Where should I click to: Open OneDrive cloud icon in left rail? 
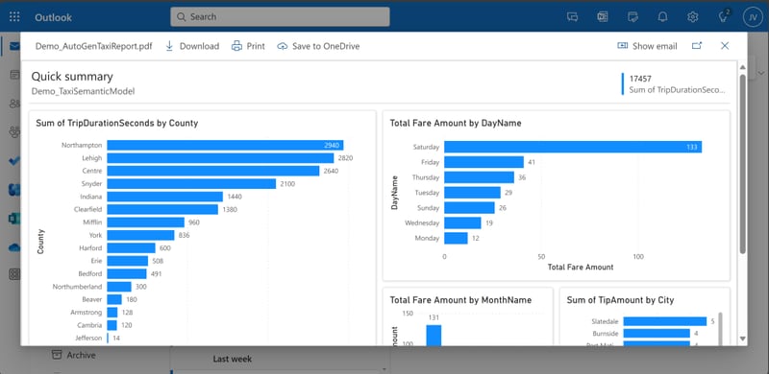[14, 247]
